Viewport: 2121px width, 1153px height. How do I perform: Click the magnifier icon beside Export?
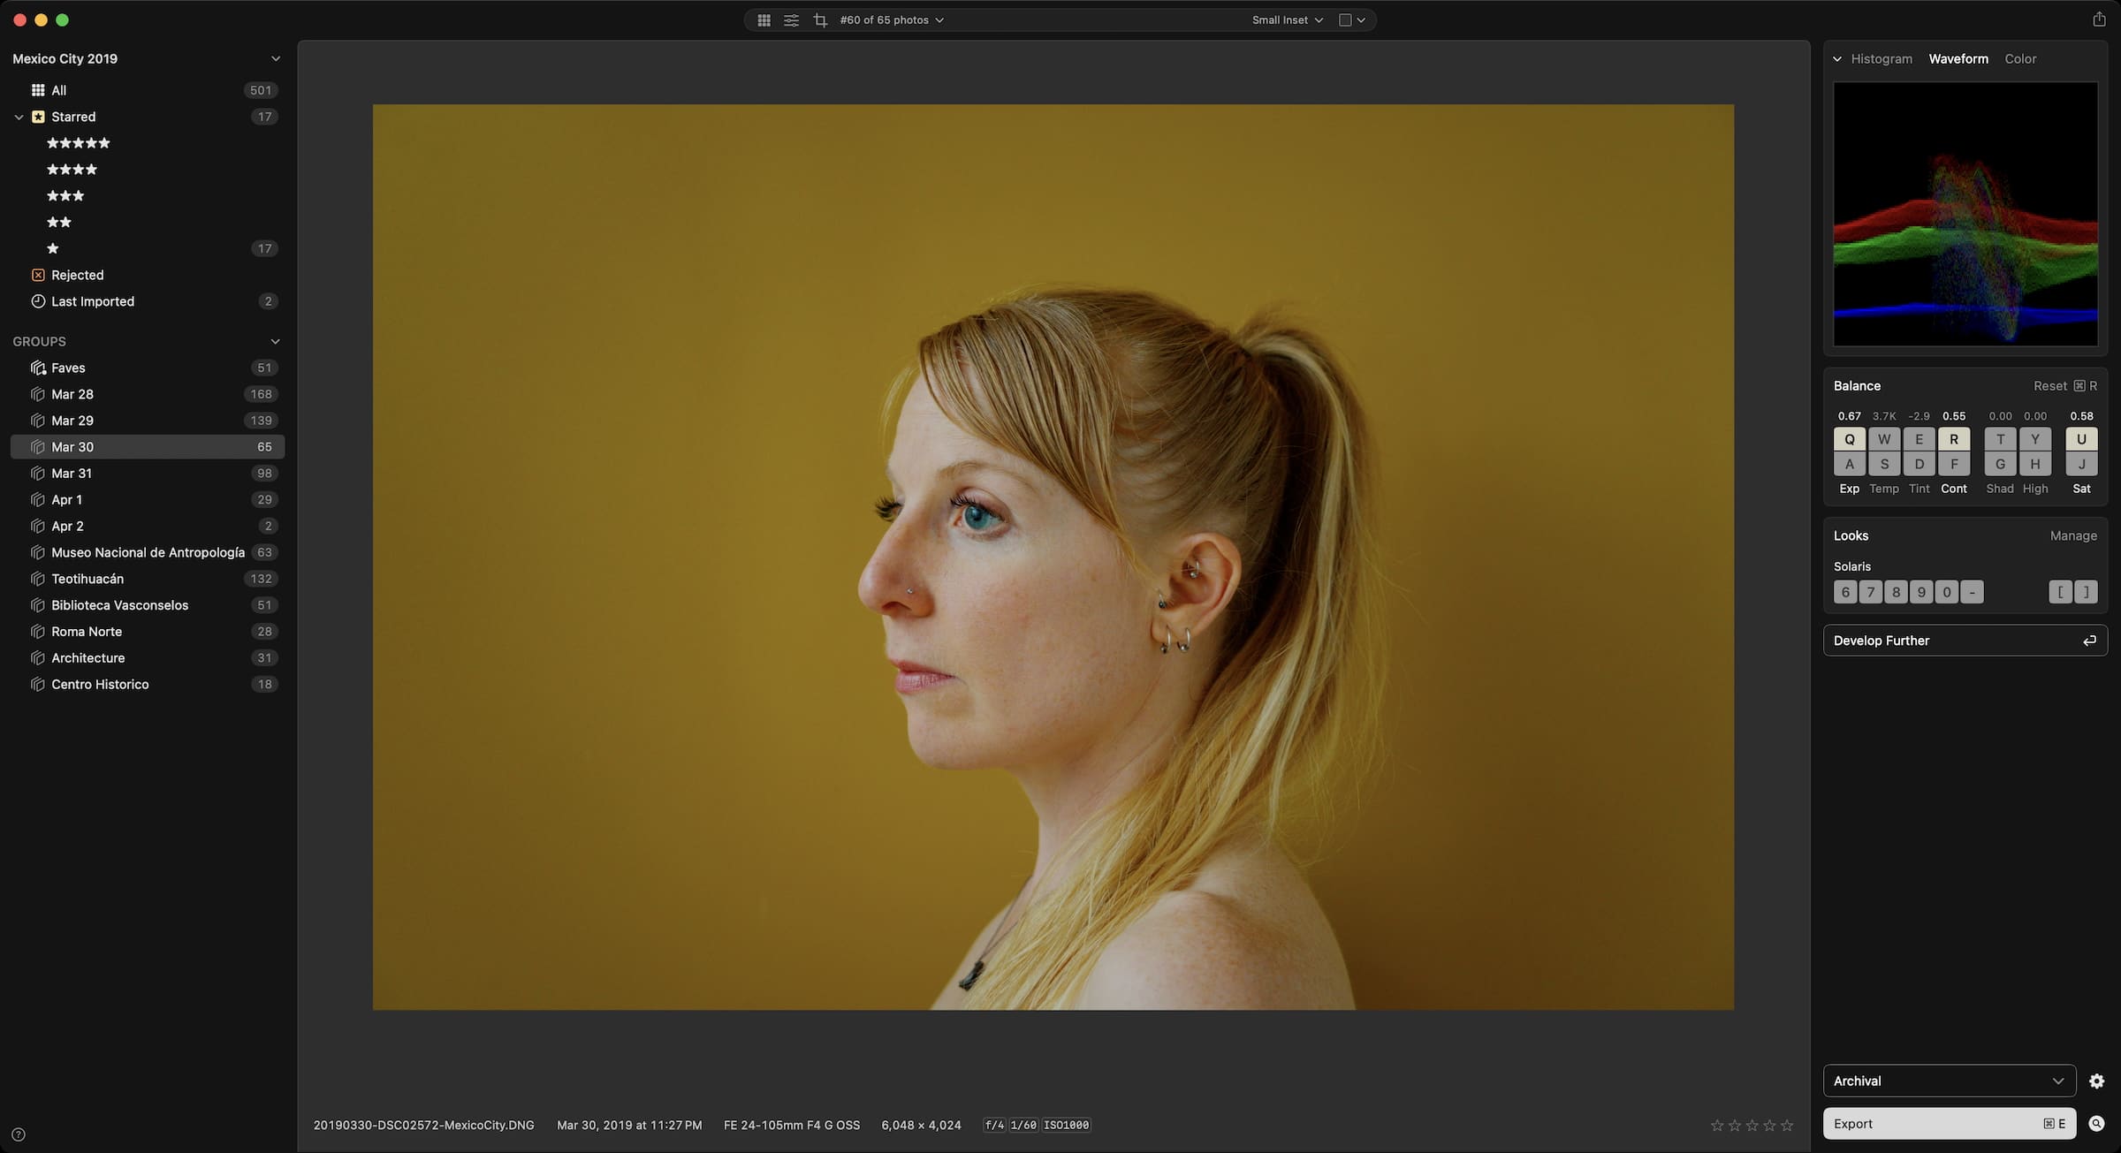pos(2096,1124)
